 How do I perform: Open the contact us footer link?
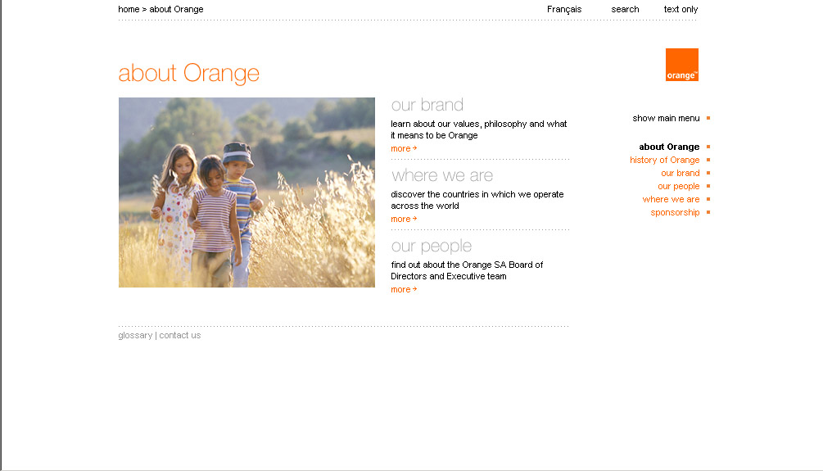coord(180,335)
